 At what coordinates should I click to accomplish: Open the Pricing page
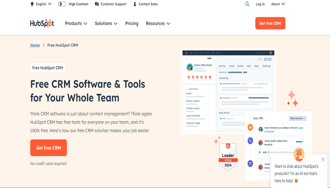(x=132, y=23)
